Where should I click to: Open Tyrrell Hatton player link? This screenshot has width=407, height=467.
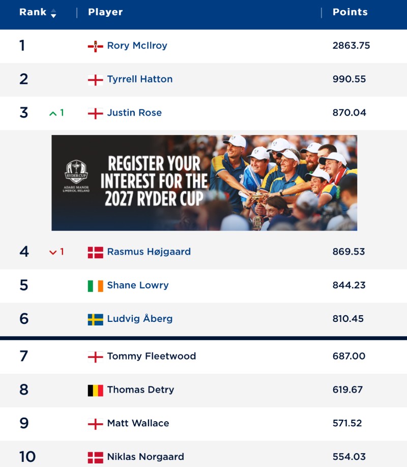pos(140,79)
